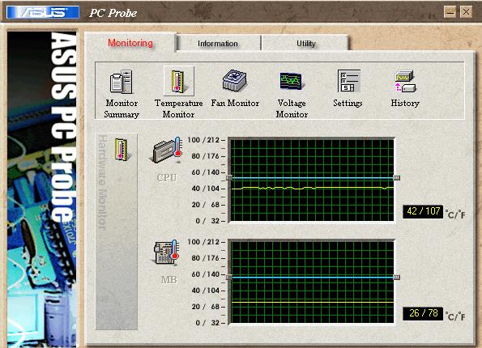Click the MB label

pos(168,279)
